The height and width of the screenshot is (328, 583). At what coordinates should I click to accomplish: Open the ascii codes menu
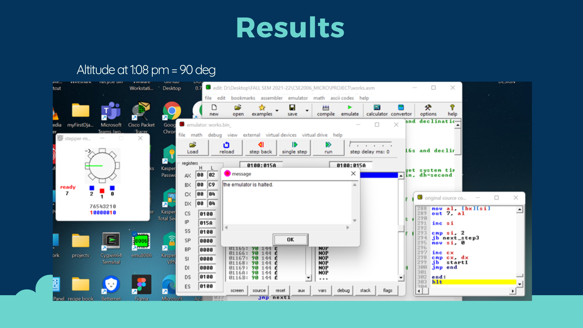(342, 98)
